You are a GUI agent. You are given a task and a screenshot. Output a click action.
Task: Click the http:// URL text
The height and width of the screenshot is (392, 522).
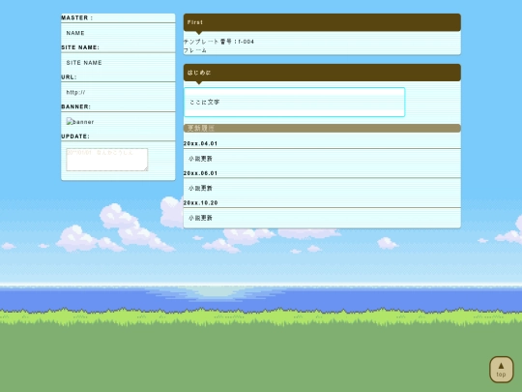(75, 92)
